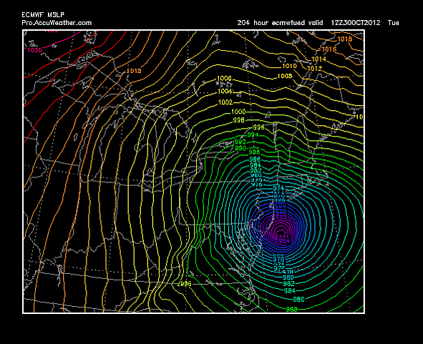Click the 1014 contour label upper right

pyautogui.click(x=319, y=59)
